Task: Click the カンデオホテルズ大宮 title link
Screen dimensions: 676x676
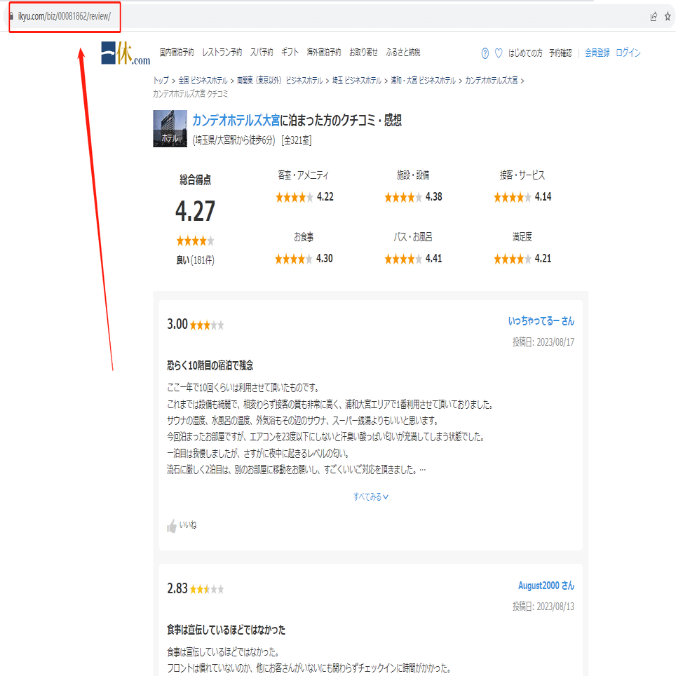Action: click(236, 120)
